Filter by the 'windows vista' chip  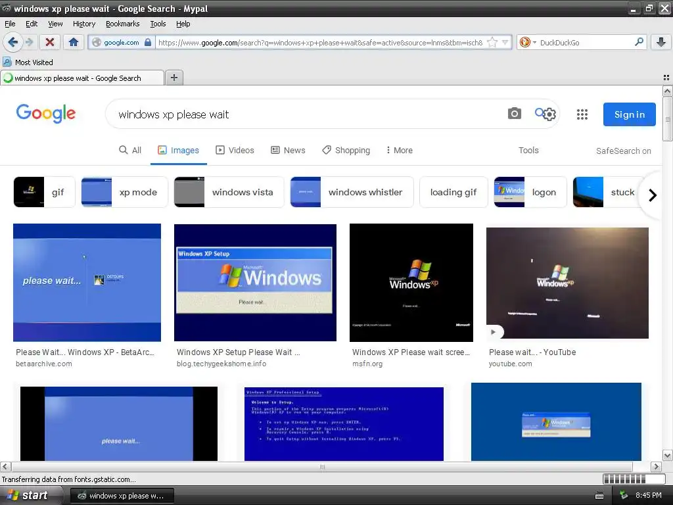click(229, 192)
